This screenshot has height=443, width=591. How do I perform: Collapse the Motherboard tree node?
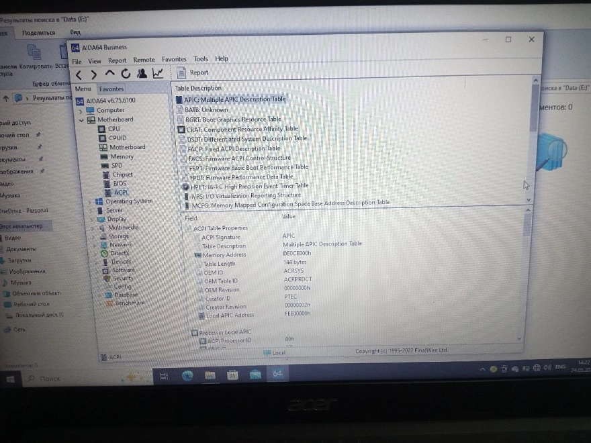pyautogui.click(x=81, y=121)
